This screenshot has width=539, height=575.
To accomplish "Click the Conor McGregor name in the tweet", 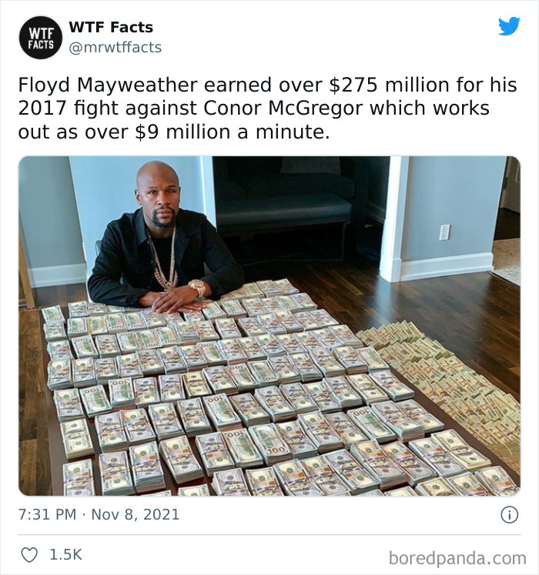I will click(283, 109).
